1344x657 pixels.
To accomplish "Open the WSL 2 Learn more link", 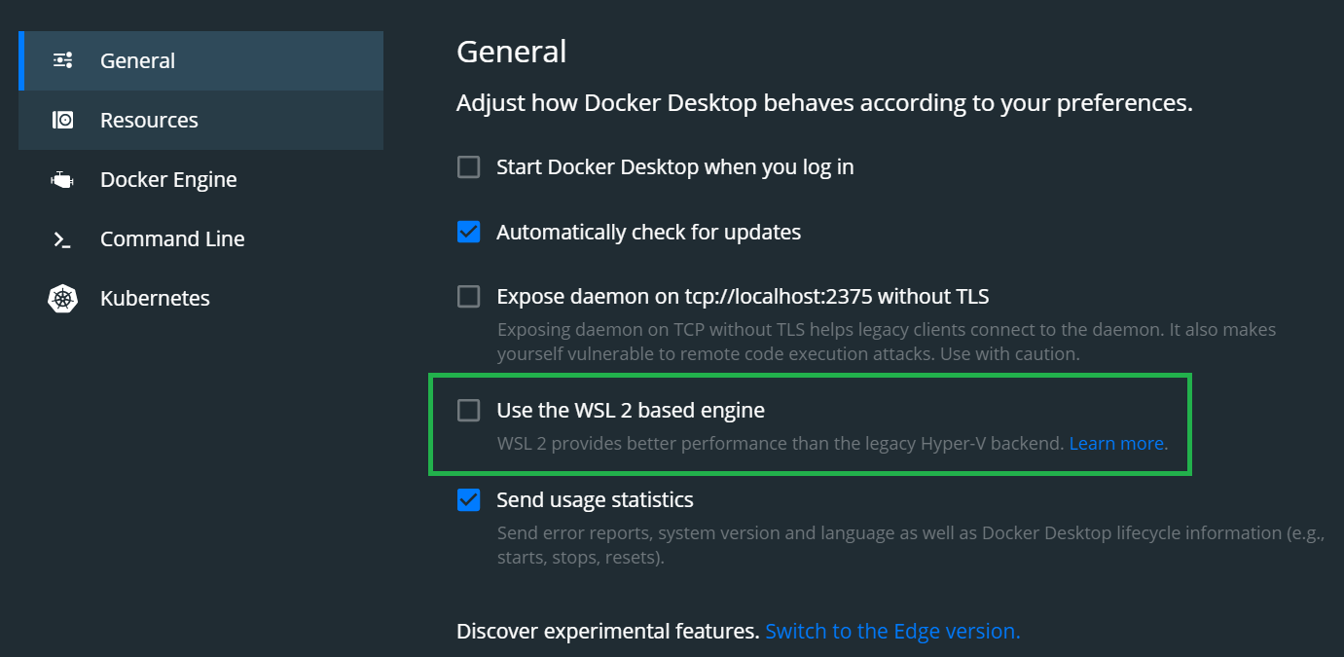I will (1115, 443).
